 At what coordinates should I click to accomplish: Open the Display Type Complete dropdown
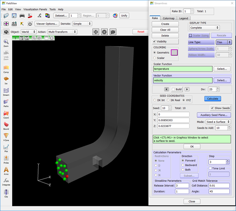204,27
